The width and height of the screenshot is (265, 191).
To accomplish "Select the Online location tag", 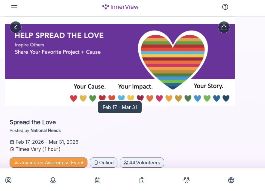I will (104, 163).
